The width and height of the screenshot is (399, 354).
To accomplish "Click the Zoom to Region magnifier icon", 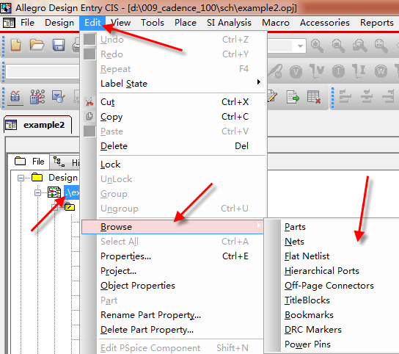I will [360, 46].
